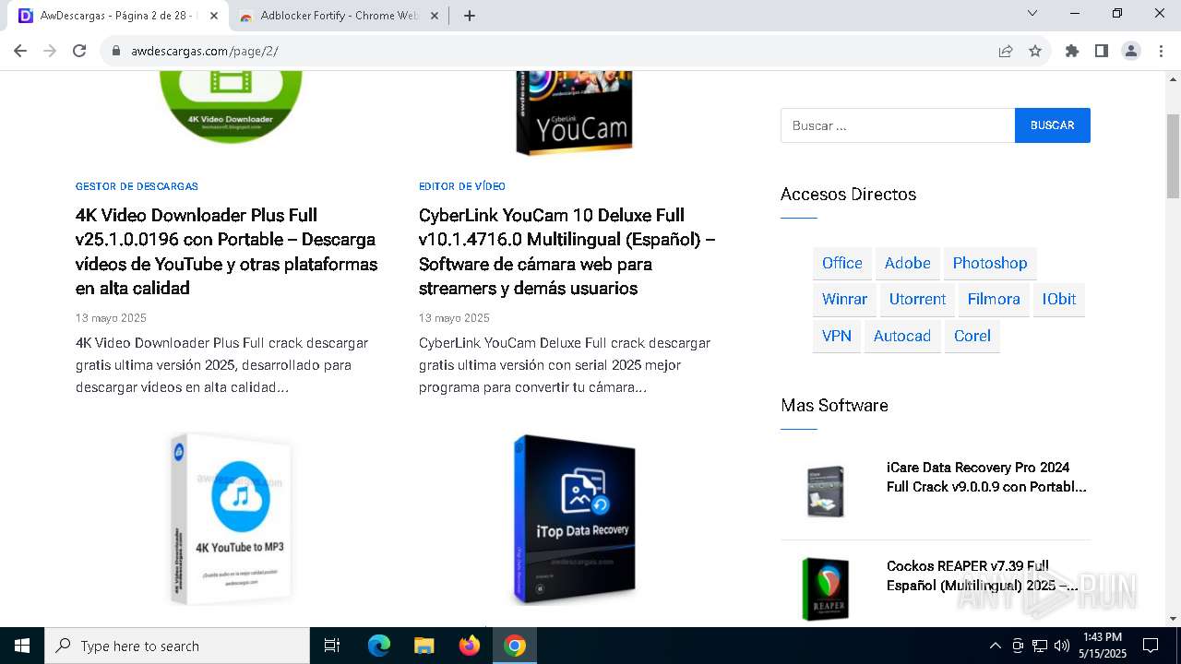1181x664 pixels.
Task: Close the AwDescargas tab
Action: click(214, 16)
